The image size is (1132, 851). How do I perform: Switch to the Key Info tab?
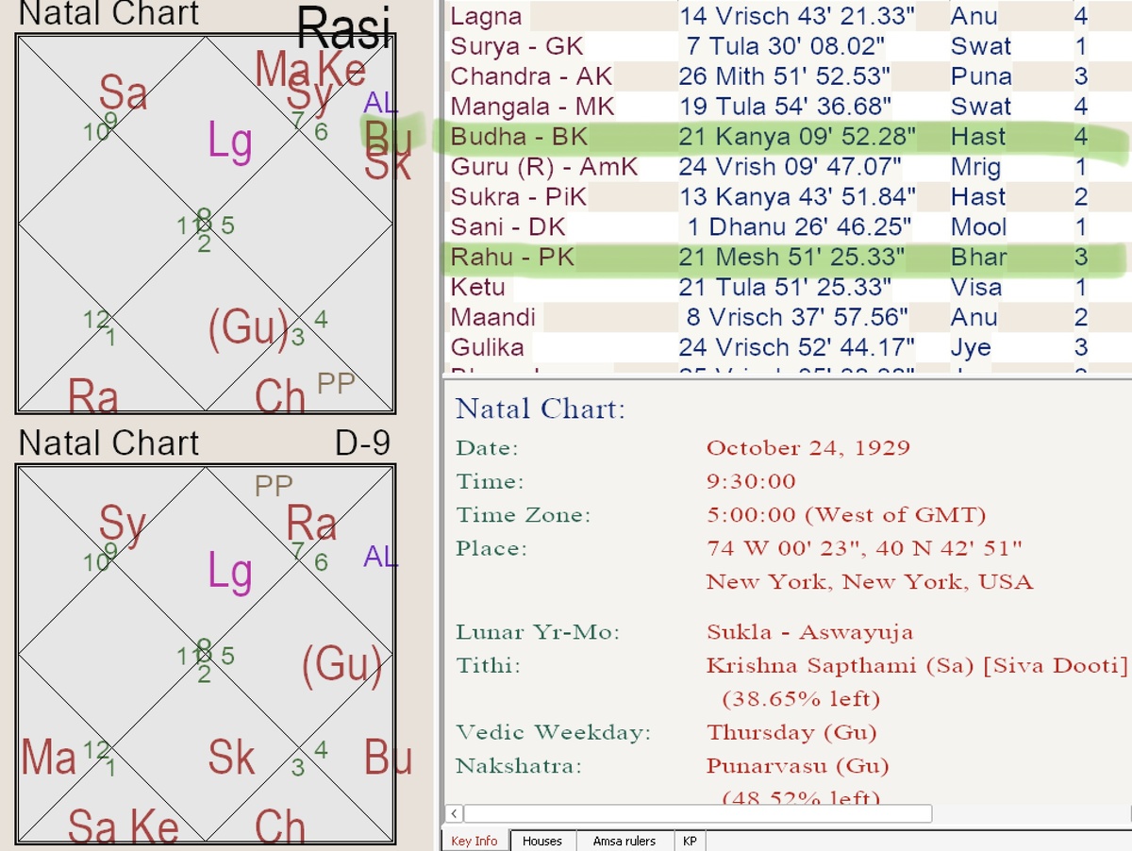[x=475, y=841]
